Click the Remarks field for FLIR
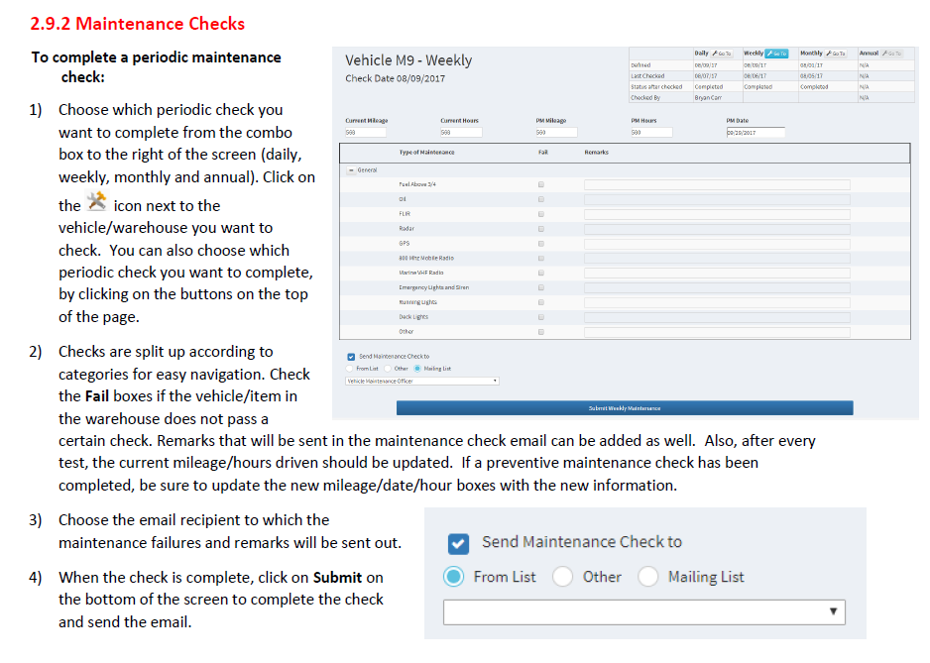Viewport: 930px width, 663px height. point(717,214)
